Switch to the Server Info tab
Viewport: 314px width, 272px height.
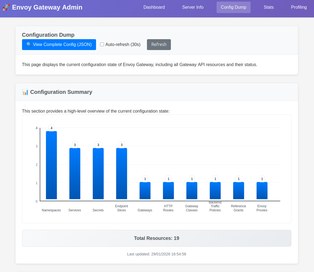[x=193, y=7]
